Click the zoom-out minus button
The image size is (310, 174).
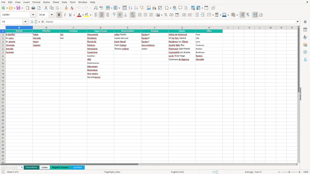point(279,172)
